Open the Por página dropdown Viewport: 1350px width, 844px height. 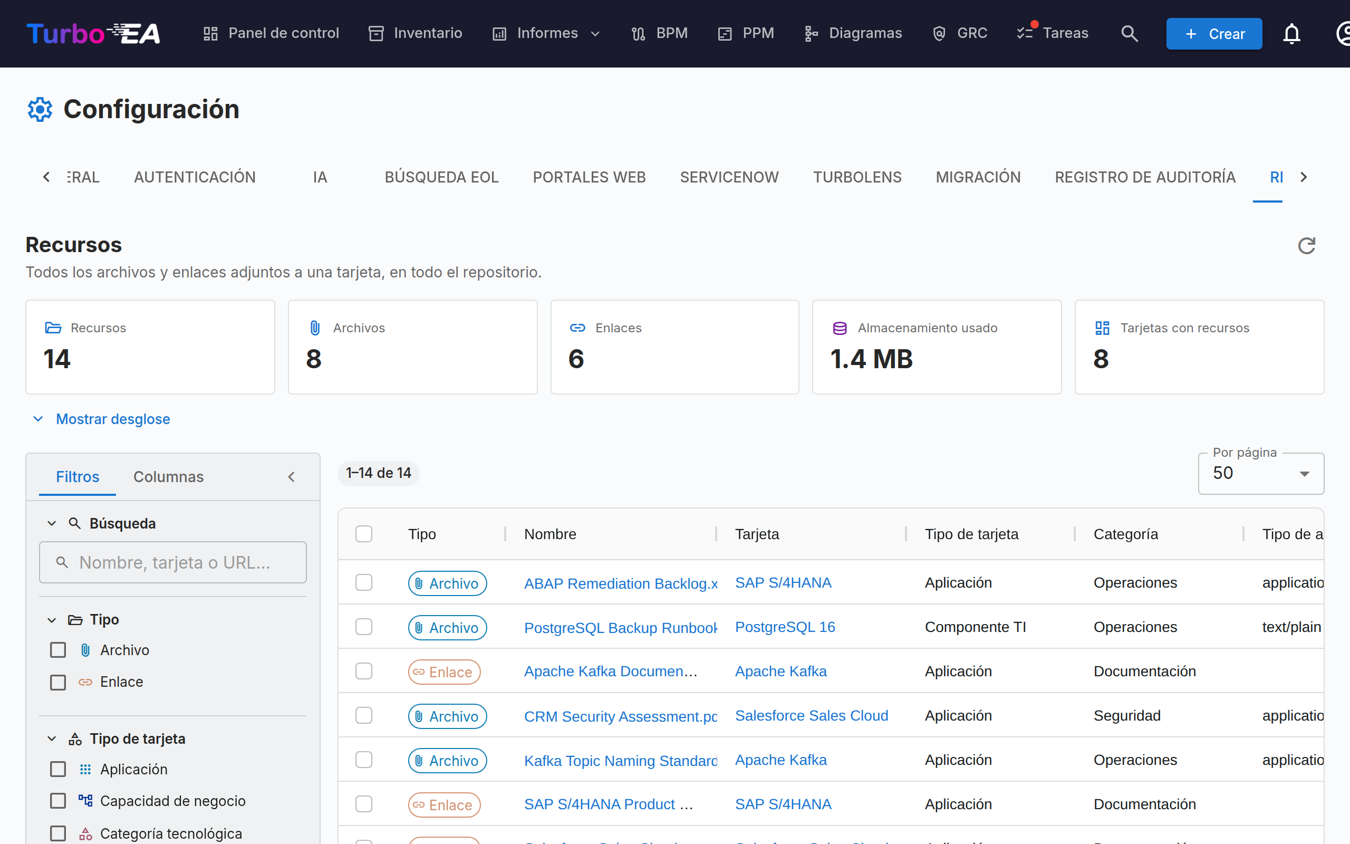[x=1261, y=473]
